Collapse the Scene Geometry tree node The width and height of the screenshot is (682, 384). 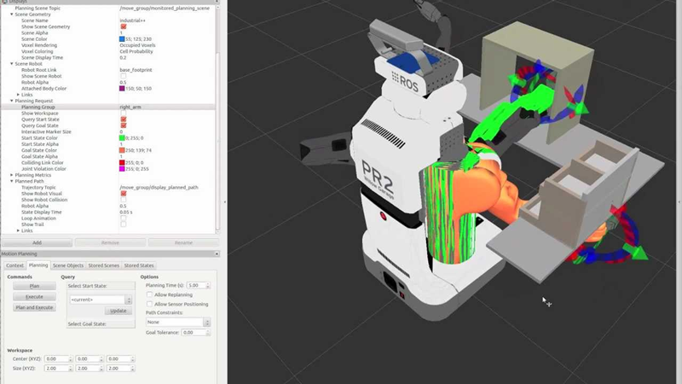pos(12,15)
